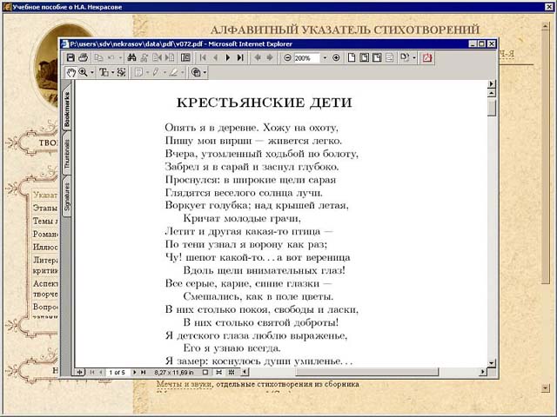Click the zoom in plus button
This screenshot has width=557, height=417.
point(336,58)
